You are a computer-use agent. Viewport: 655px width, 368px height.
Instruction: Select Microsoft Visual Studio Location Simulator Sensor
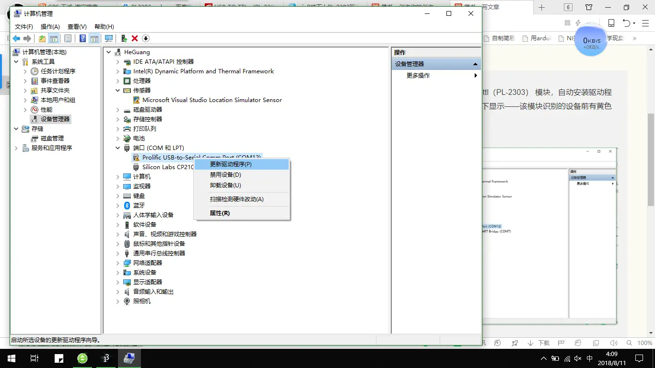(x=212, y=100)
